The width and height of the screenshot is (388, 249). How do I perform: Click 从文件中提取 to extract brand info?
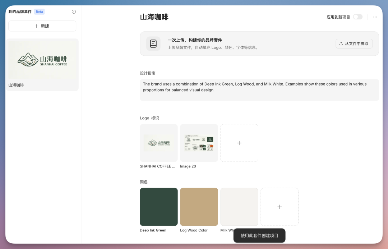[x=354, y=43]
